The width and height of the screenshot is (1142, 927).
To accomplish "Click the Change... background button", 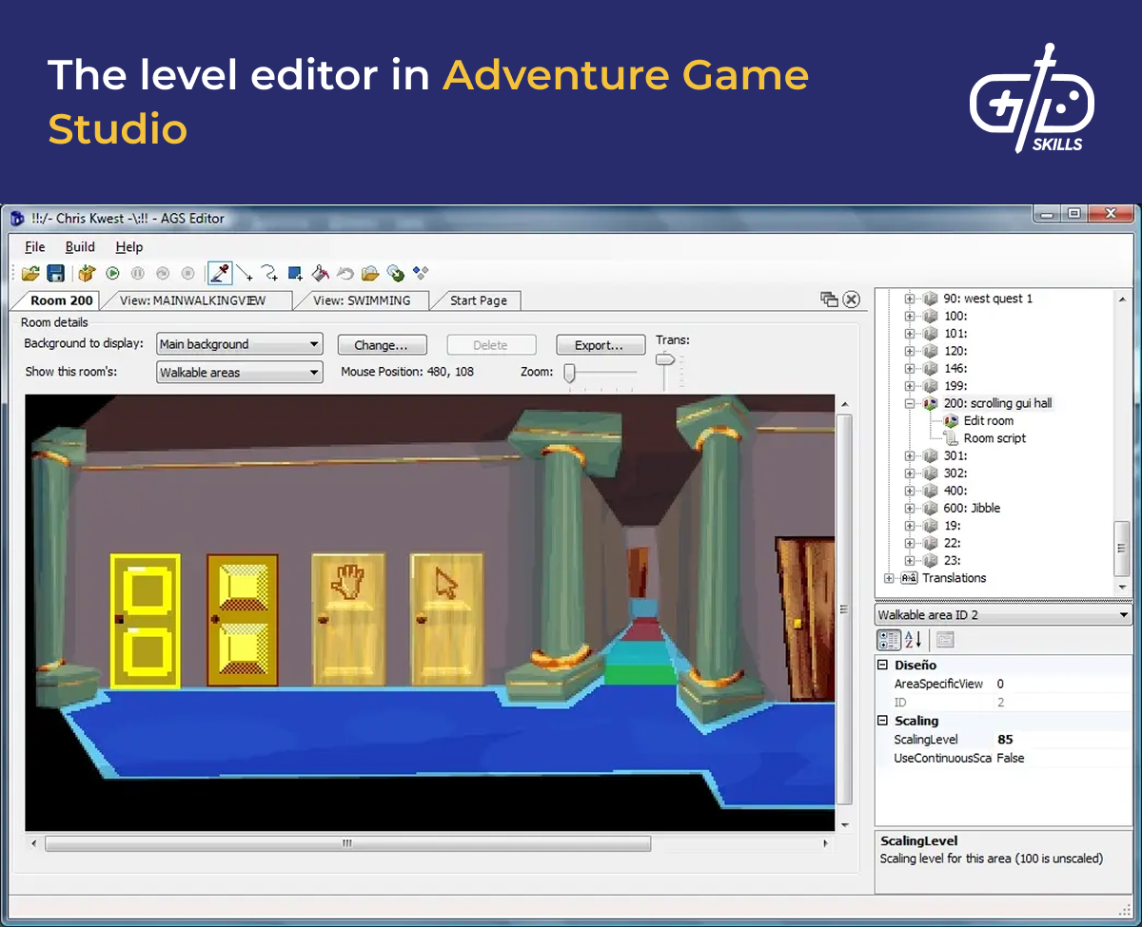I will [382, 343].
